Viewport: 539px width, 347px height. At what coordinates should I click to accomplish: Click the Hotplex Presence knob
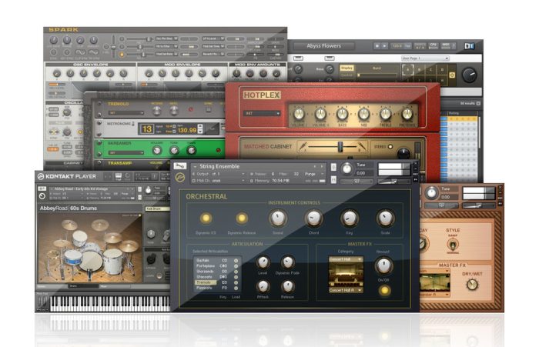[407, 113]
